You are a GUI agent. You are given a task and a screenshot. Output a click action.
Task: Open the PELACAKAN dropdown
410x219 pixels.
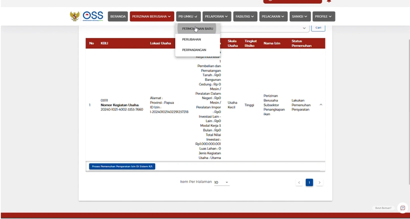[x=273, y=16]
